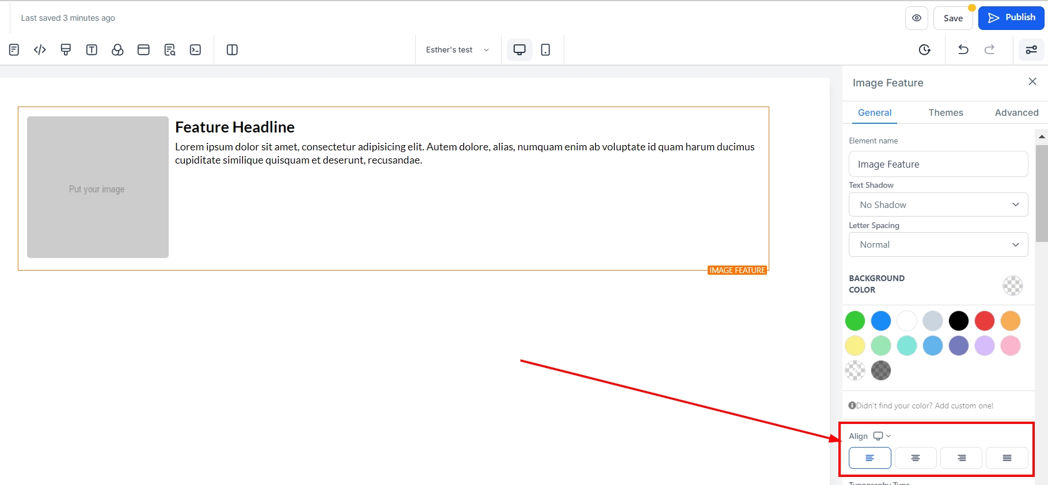Click the settings sliders icon
The width and height of the screenshot is (1048, 485).
(x=1031, y=50)
